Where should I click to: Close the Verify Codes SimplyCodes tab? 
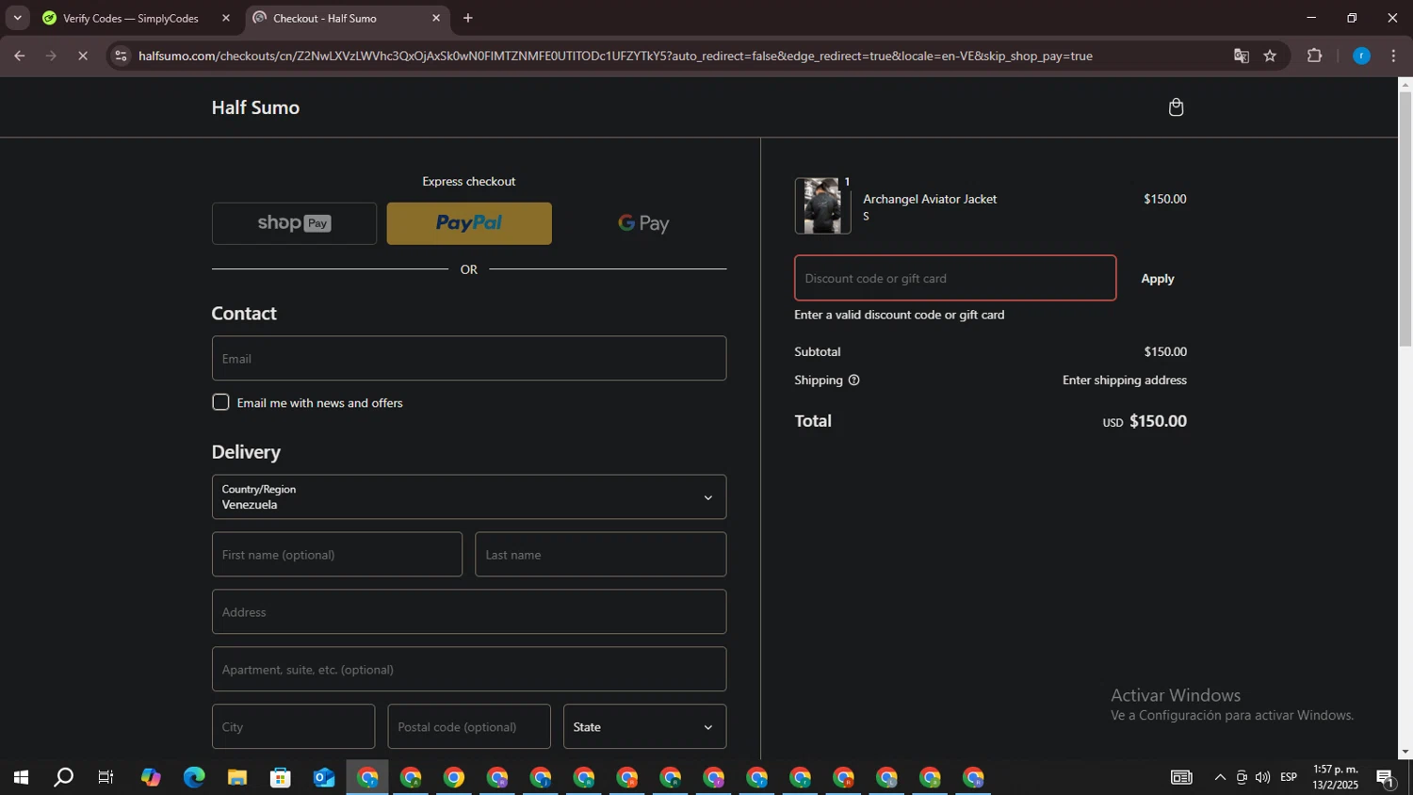225,18
